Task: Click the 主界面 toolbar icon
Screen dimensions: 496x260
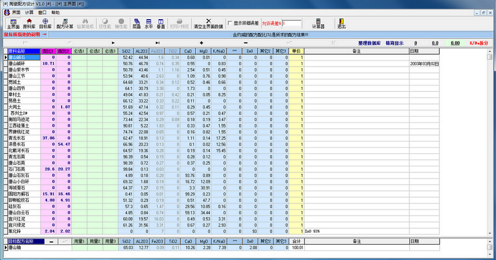Action: click(x=13, y=23)
